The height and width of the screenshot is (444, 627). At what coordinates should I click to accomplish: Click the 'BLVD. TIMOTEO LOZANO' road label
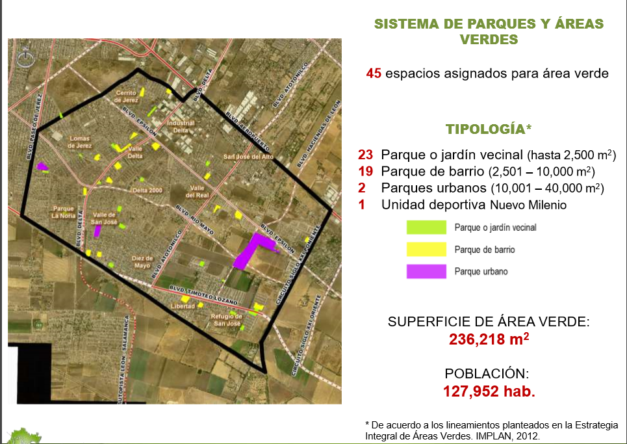tap(203, 295)
